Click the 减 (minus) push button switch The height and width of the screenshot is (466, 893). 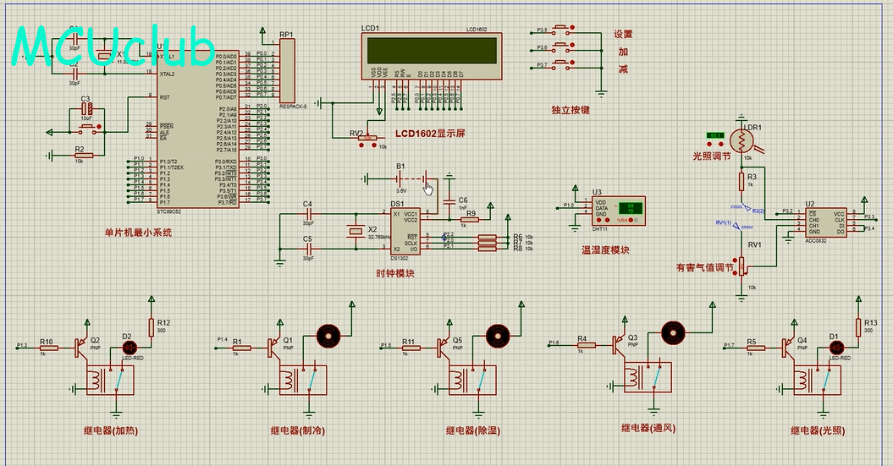click(561, 64)
